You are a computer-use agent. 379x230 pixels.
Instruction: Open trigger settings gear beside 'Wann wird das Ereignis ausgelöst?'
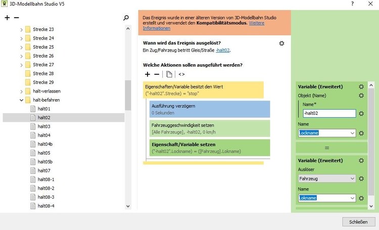coord(281,43)
